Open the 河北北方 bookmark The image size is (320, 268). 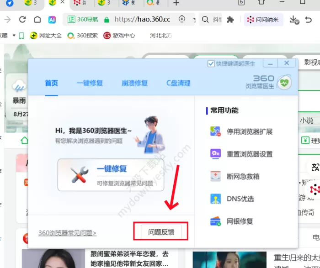click(x=161, y=36)
